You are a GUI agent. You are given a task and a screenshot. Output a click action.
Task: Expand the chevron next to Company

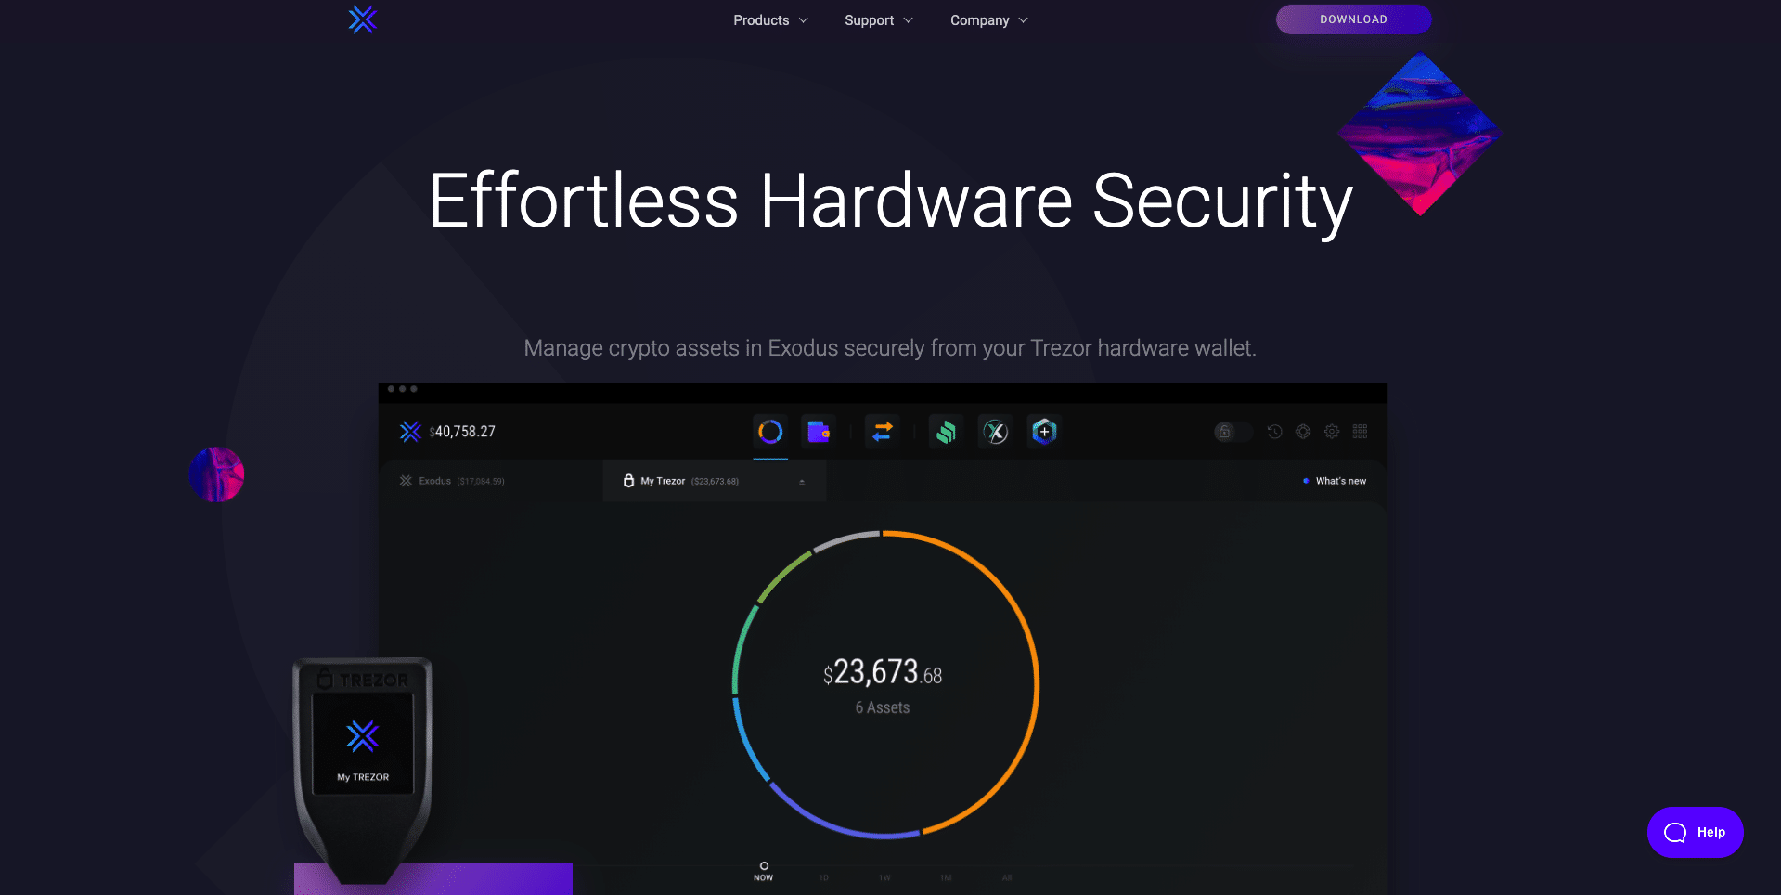click(x=1024, y=20)
